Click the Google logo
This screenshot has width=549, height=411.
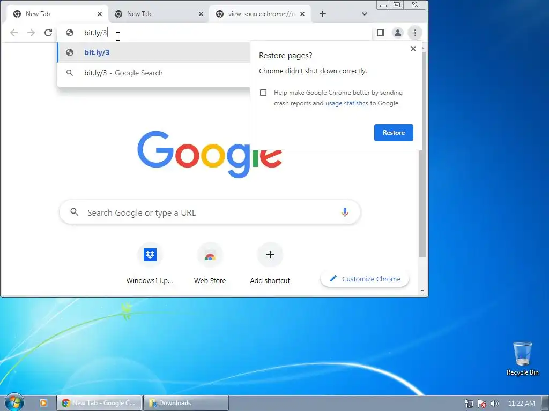coord(210,154)
